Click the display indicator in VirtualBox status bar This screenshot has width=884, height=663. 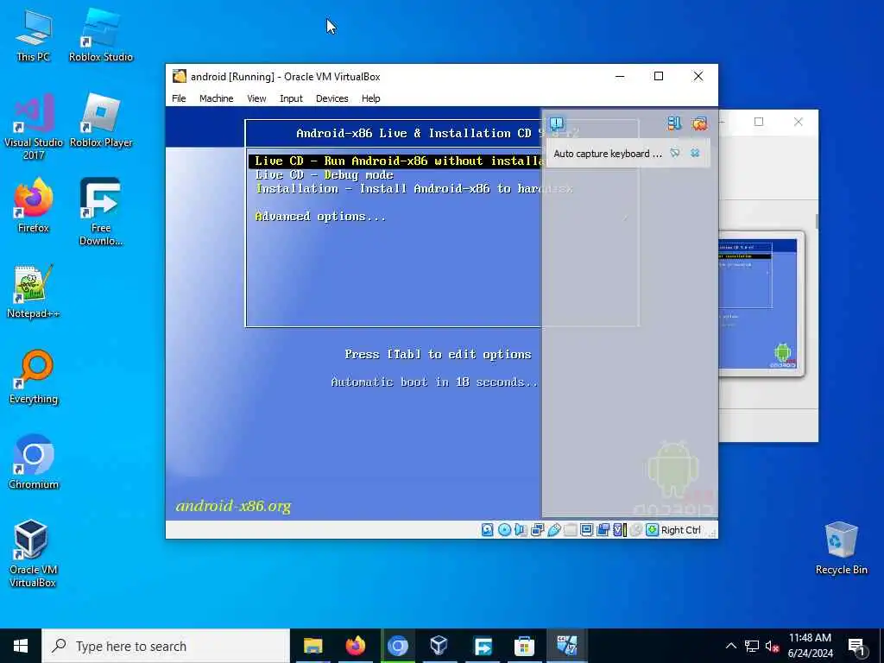point(586,530)
